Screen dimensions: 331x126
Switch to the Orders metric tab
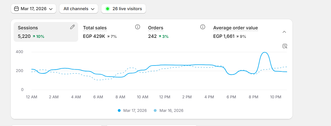click(x=156, y=28)
